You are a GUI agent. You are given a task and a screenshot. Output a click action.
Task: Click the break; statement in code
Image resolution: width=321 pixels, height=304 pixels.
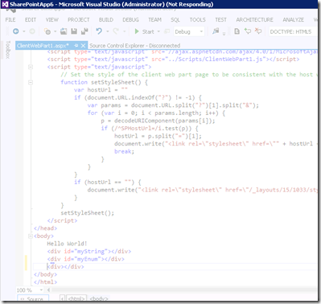click(x=124, y=151)
